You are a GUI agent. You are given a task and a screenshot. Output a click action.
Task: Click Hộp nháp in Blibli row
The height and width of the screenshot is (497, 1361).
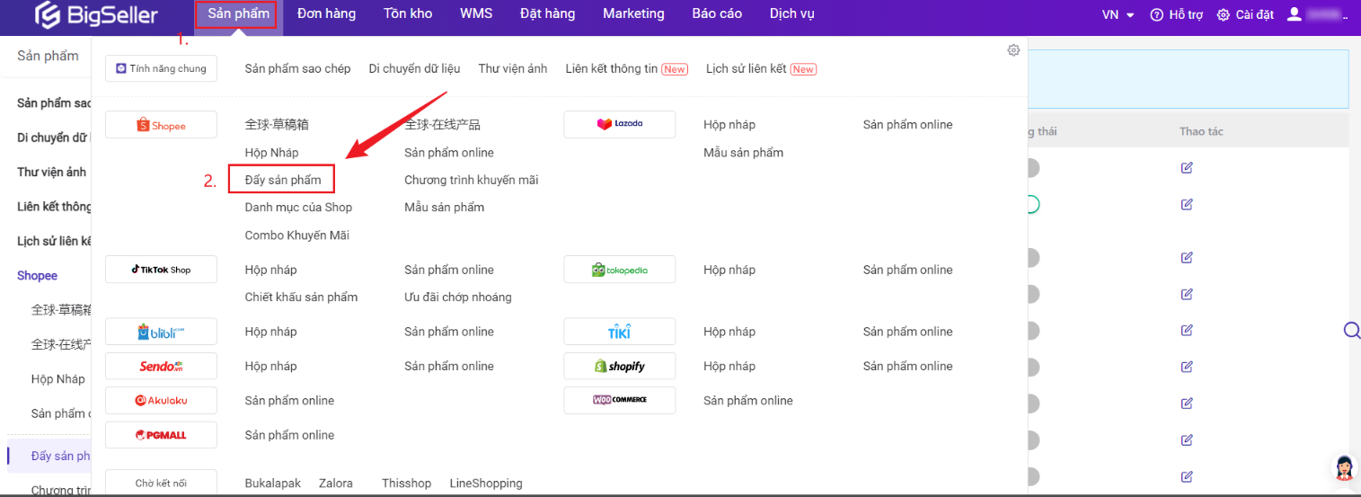pyautogui.click(x=270, y=332)
